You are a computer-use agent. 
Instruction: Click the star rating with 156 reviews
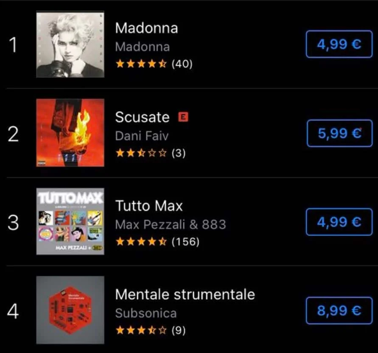pyautogui.click(x=157, y=241)
